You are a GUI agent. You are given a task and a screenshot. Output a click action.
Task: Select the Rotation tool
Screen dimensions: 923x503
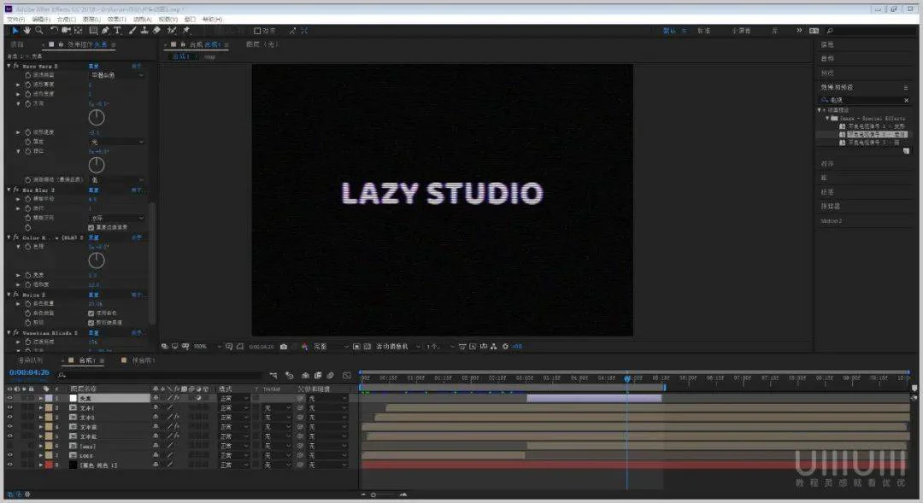pos(54,31)
